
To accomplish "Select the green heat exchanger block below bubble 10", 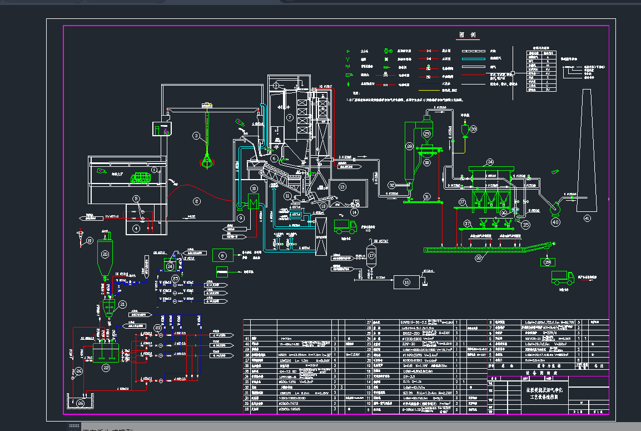I will tap(254, 202).
